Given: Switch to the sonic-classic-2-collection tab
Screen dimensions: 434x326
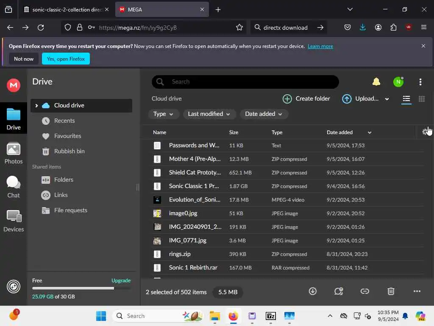Looking at the screenshot, I should (66, 10).
